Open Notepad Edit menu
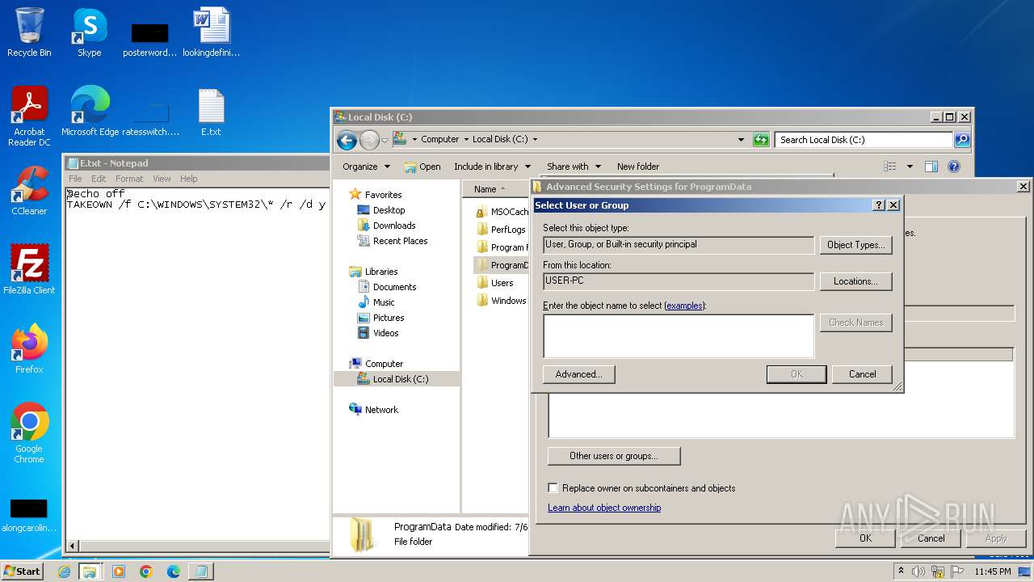Screen dimensions: 1034x582 click(99, 179)
